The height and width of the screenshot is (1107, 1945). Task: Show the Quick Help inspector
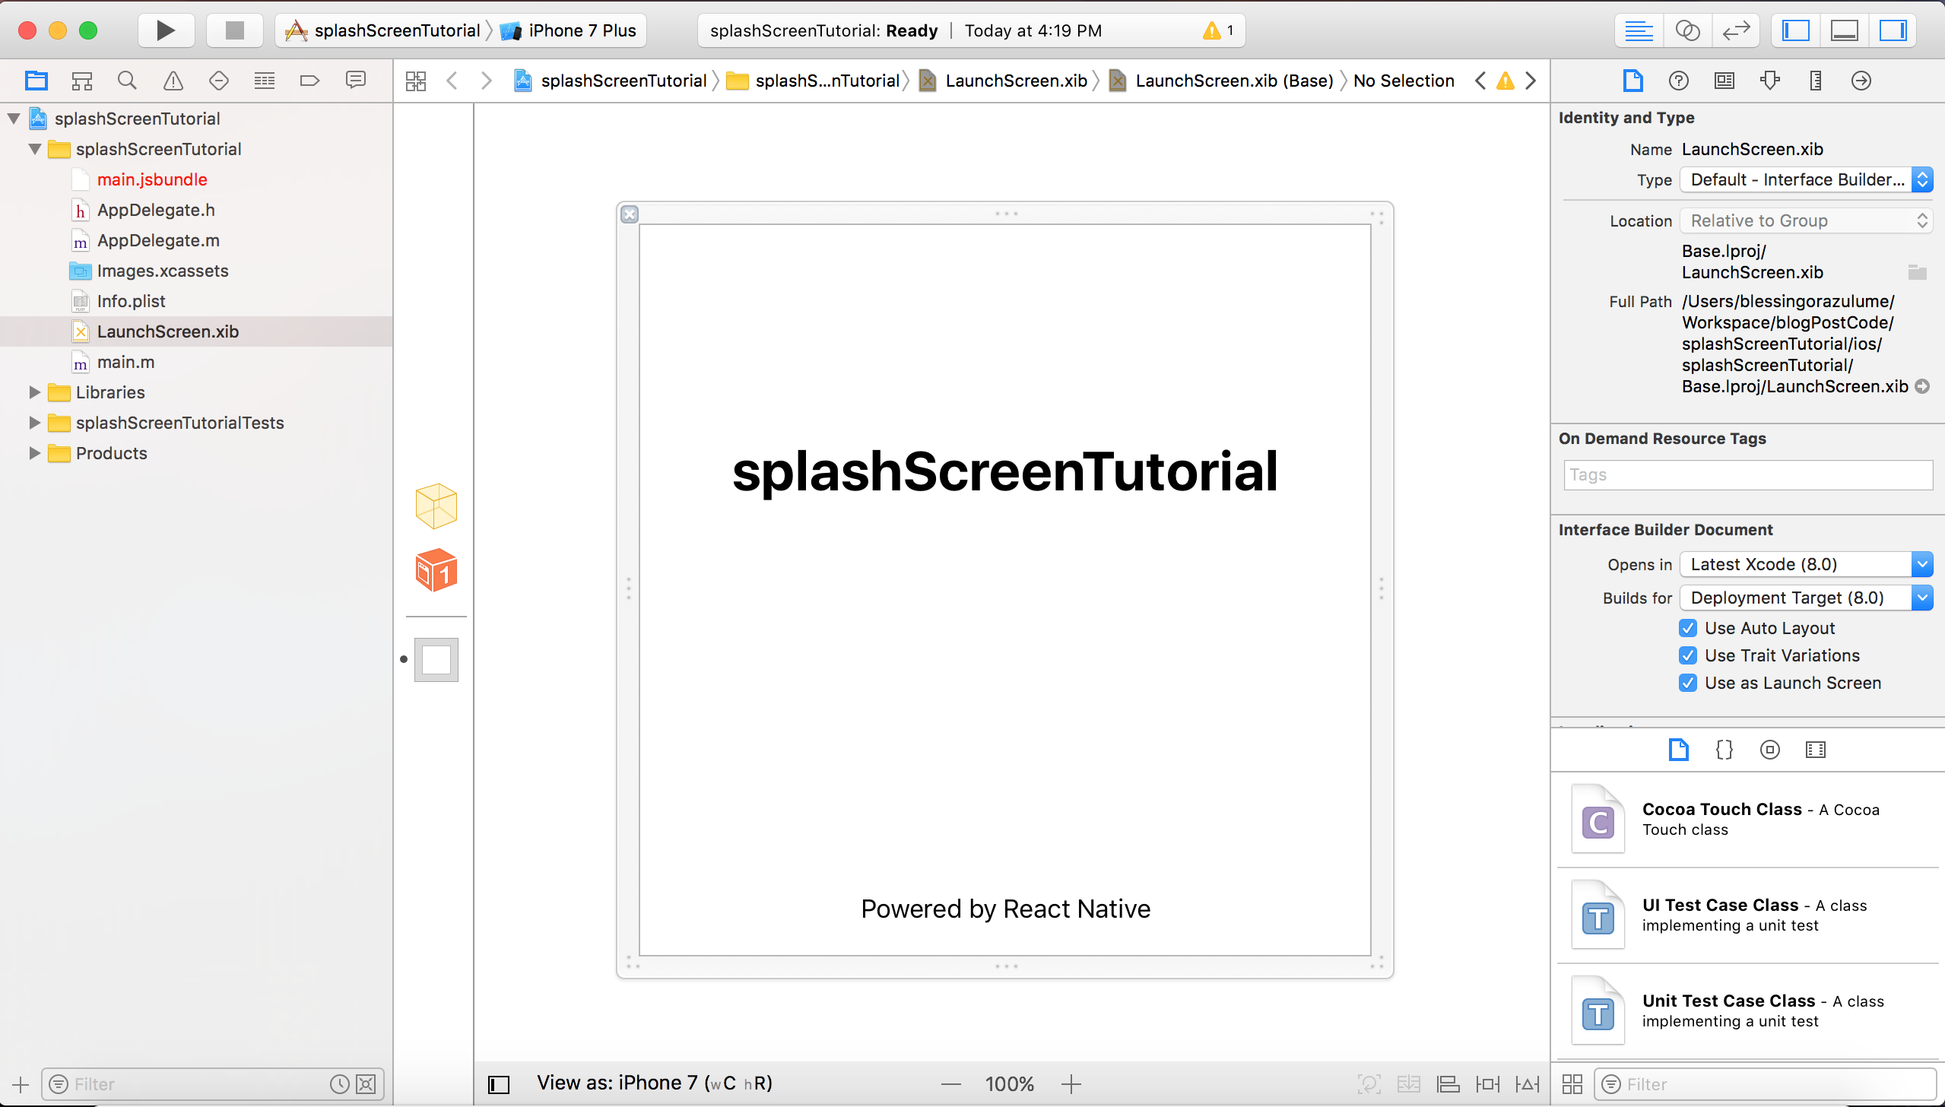1679,81
